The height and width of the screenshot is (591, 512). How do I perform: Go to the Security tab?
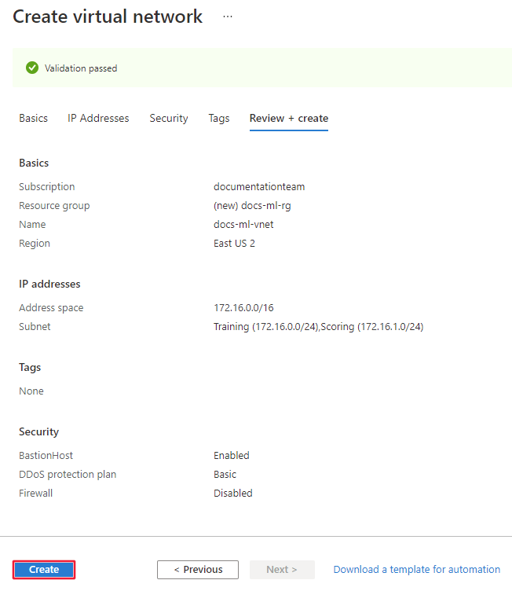(168, 119)
